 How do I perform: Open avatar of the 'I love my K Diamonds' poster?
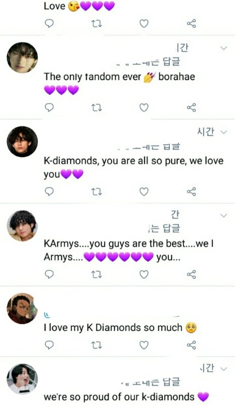point(22,308)
